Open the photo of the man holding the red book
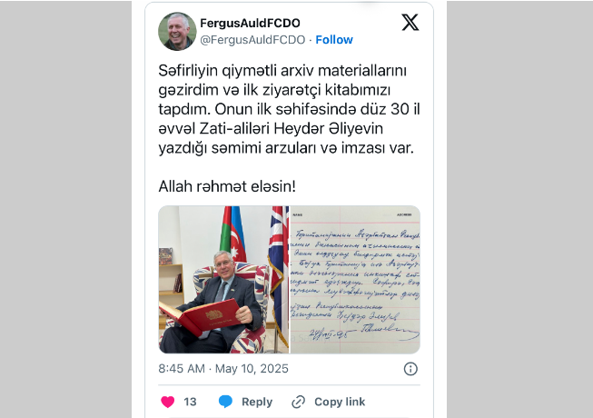Viewport: 593px width, 418px height. click(x=223, y=280)
